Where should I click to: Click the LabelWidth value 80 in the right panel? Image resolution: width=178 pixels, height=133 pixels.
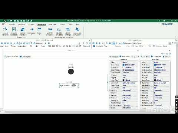coord(155,88)
